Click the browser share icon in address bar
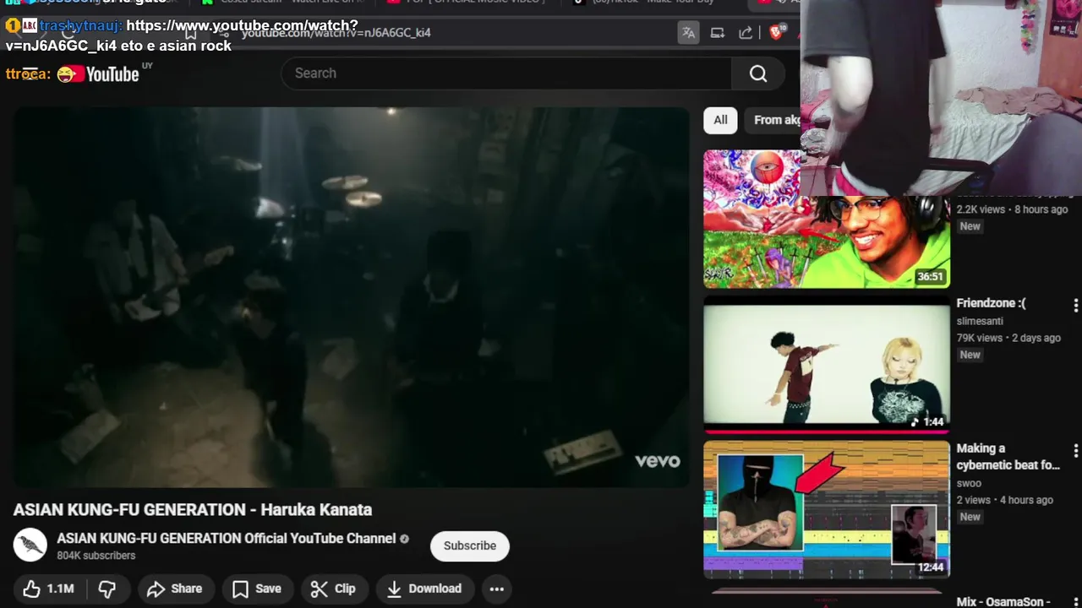The width and height of the screenshot is (1082, 608). pyautogui.click(x=746, y=33)
